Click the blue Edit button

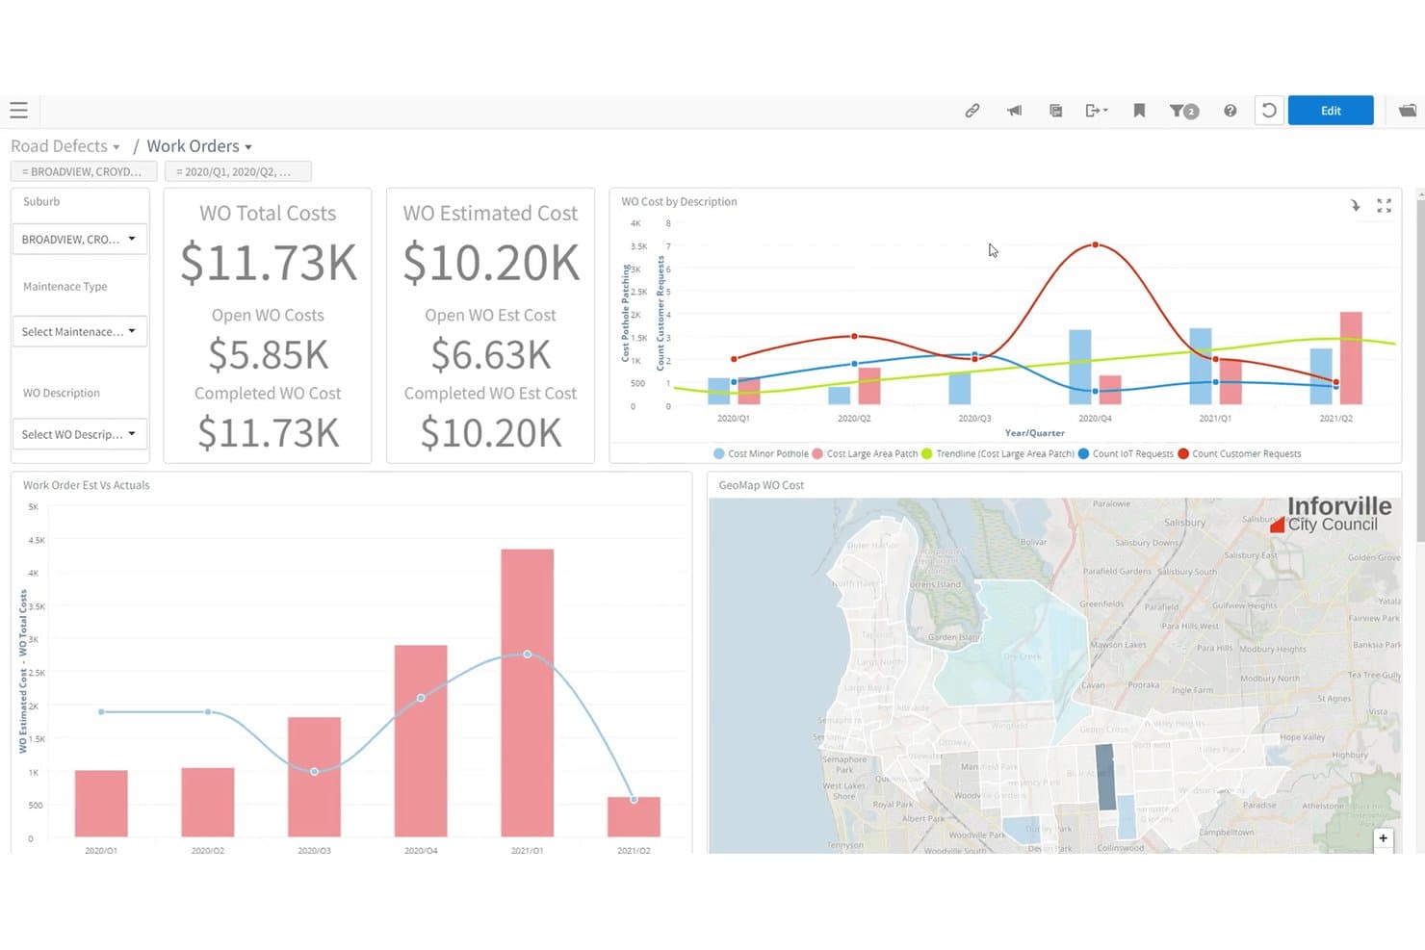tap(1331, 111)
